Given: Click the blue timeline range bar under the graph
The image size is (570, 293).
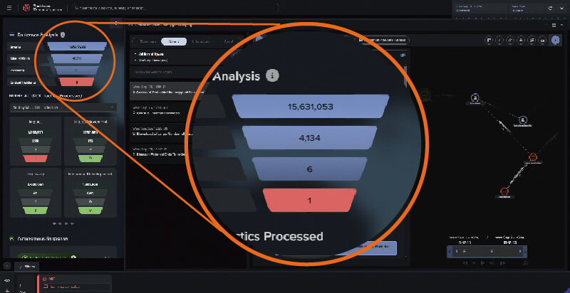Looking at the screenshot, I should point(488,251).
